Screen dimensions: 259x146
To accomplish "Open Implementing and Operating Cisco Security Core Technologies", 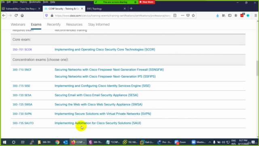I will 105,49.
